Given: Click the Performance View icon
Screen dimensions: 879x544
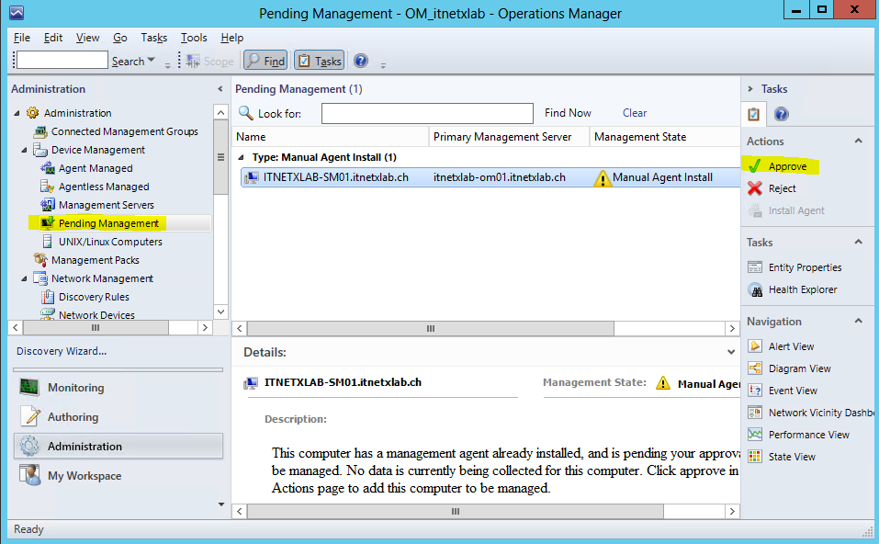Looking at the screenshot, I should click(x=754, y=435).
